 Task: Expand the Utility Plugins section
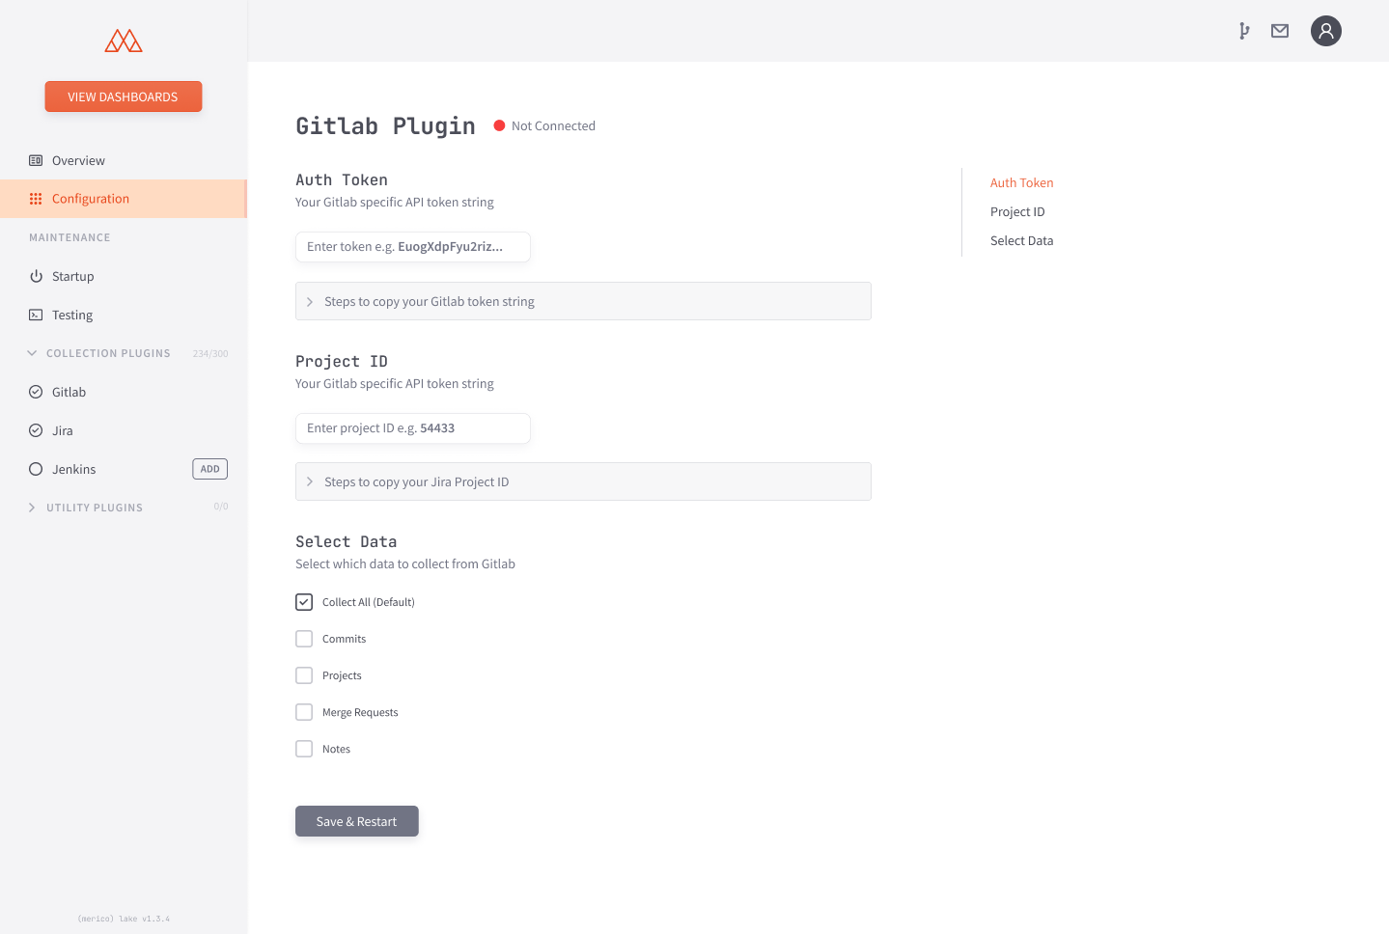(32, 507)
